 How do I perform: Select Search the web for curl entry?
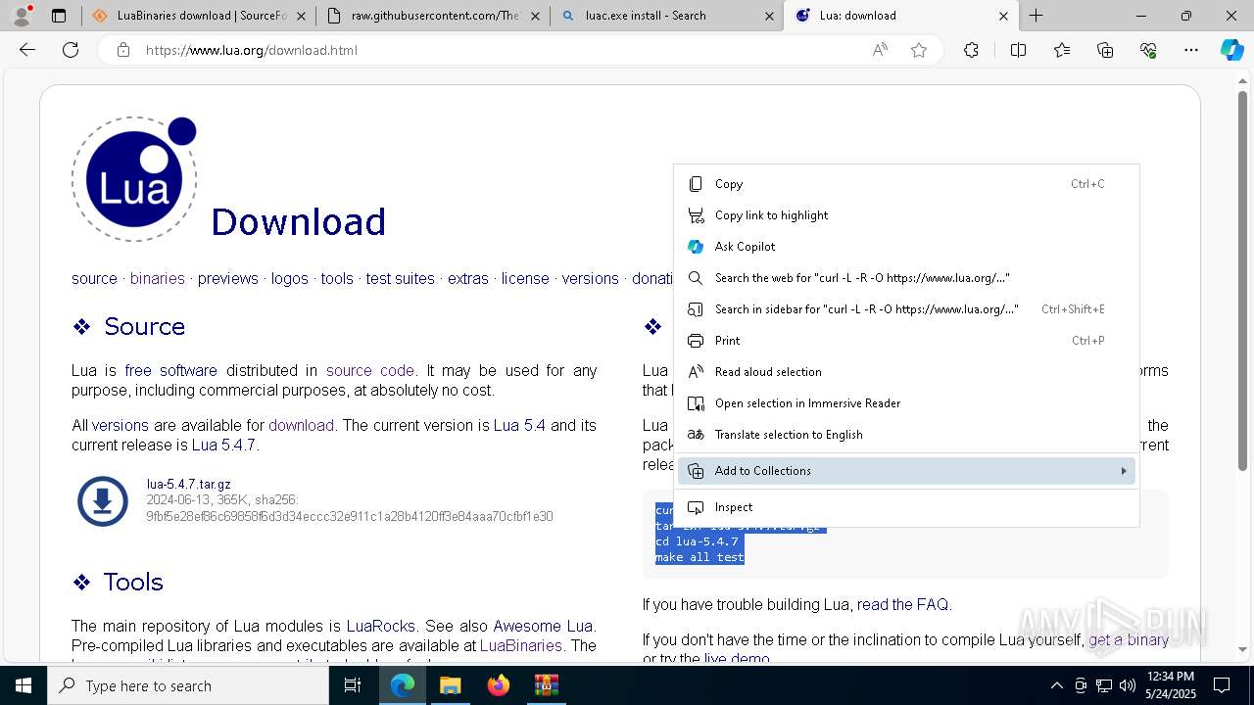click(x=906, y=278)
